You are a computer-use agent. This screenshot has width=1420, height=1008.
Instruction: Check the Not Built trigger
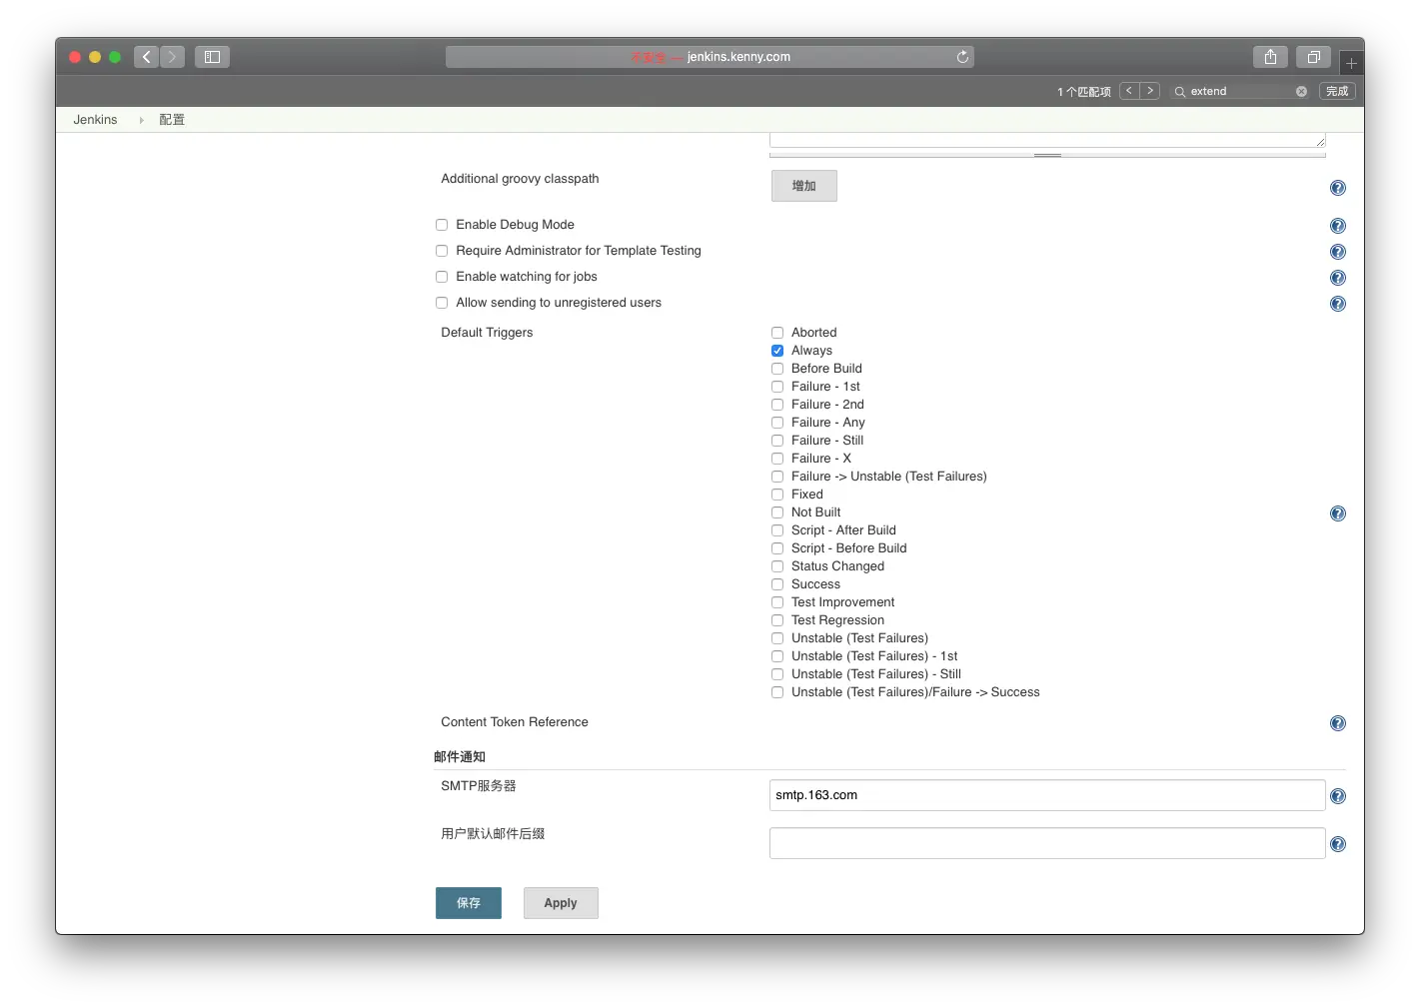point(777,512)
